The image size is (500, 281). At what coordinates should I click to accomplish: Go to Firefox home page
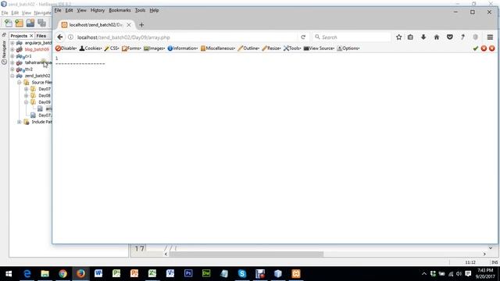(437, 37)
